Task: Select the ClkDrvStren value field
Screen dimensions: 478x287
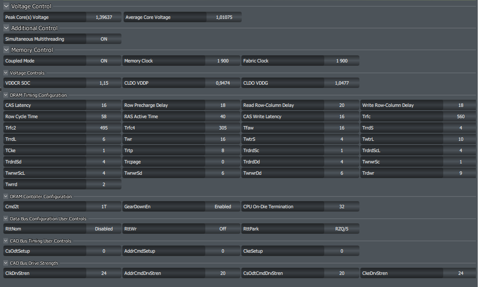Action: 104,273
